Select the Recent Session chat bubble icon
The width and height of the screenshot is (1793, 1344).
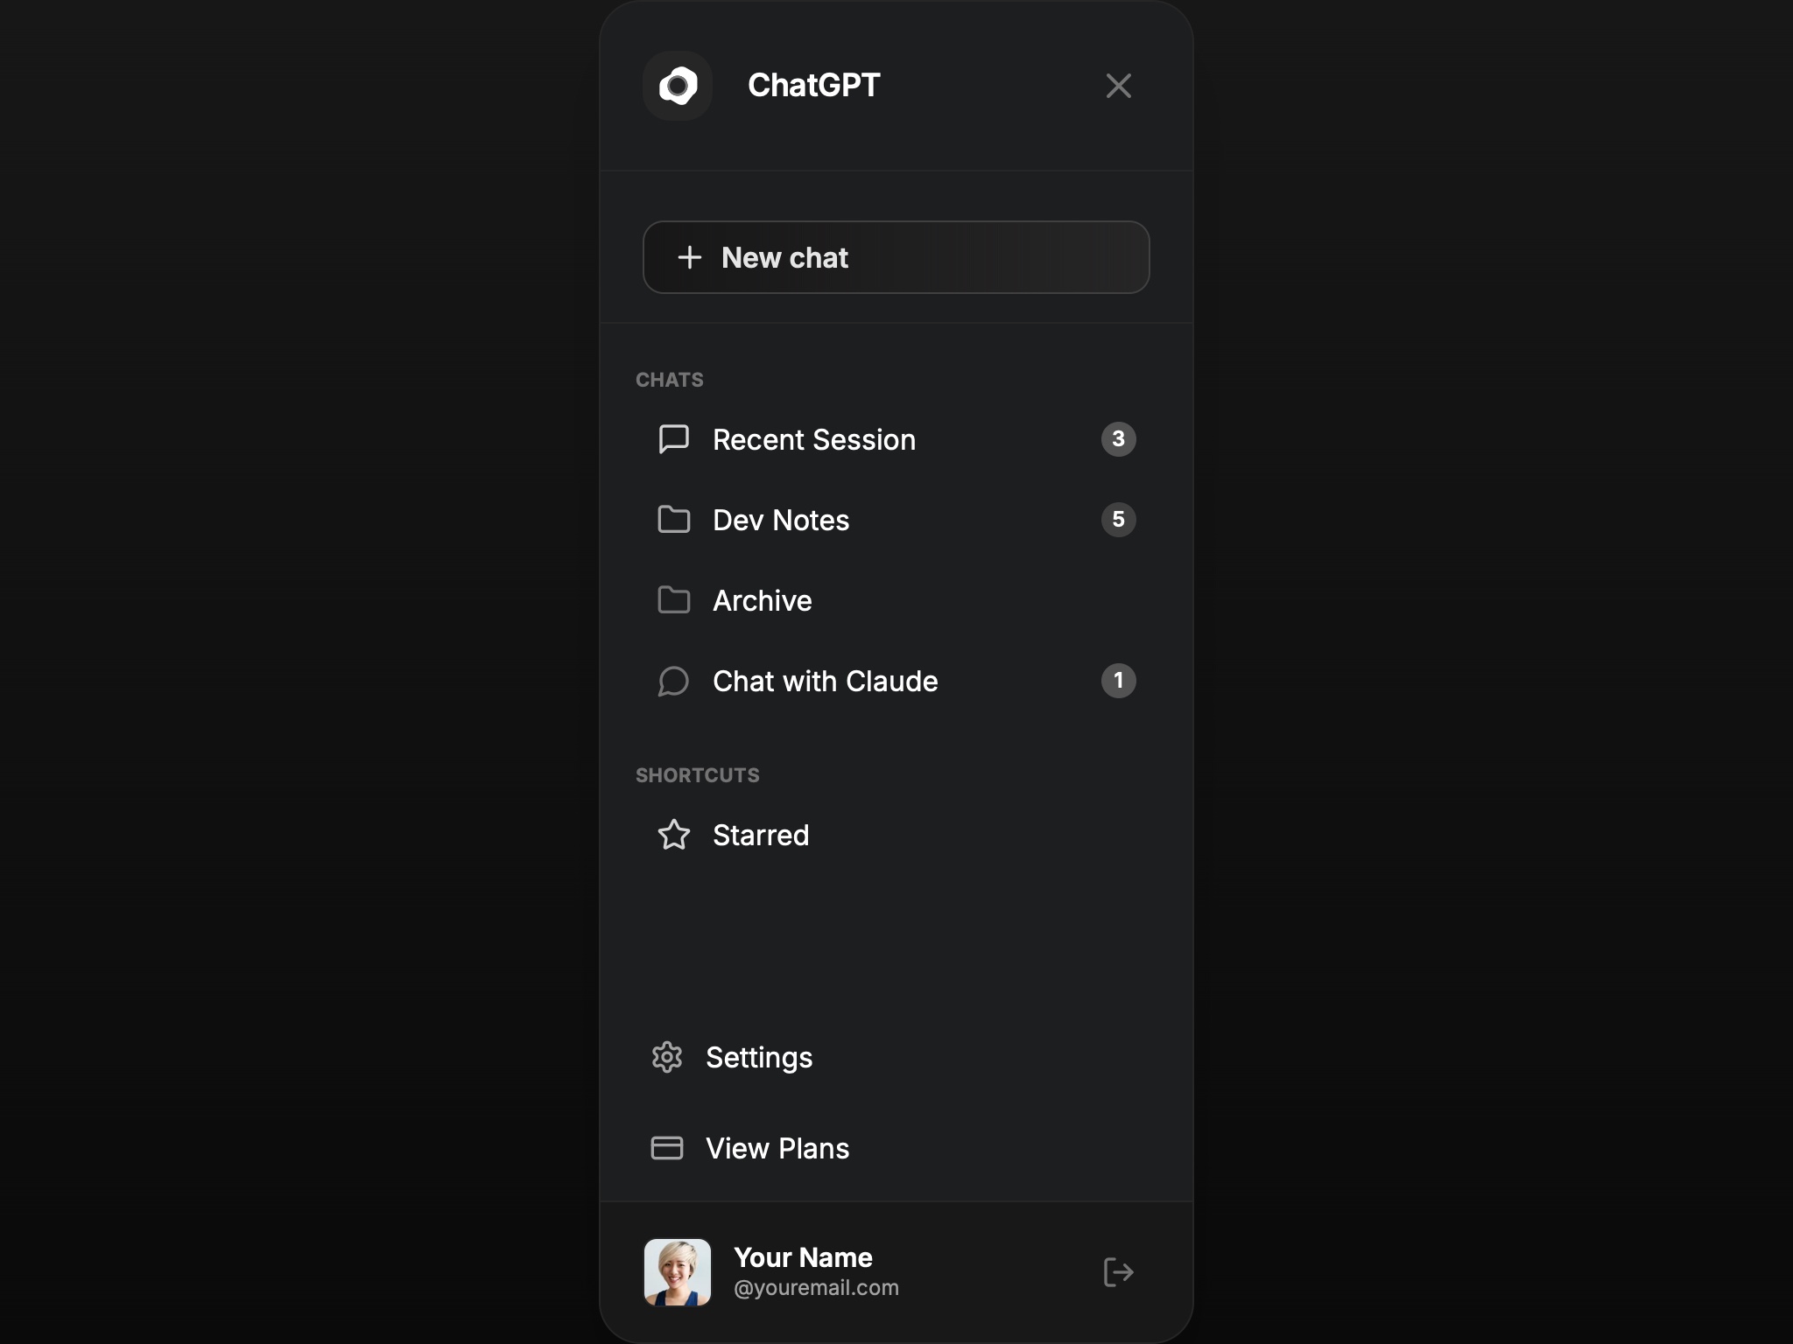[672, 439]
